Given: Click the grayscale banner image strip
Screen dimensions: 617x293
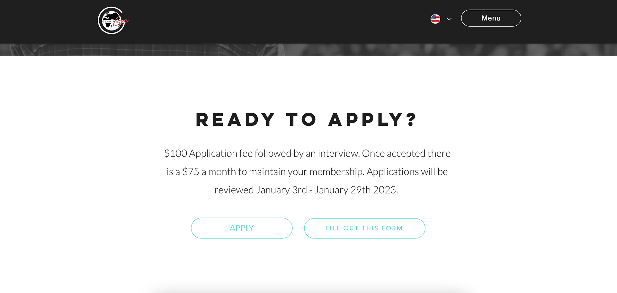Looking at the screenshot, I should click(x=308, y=50).
